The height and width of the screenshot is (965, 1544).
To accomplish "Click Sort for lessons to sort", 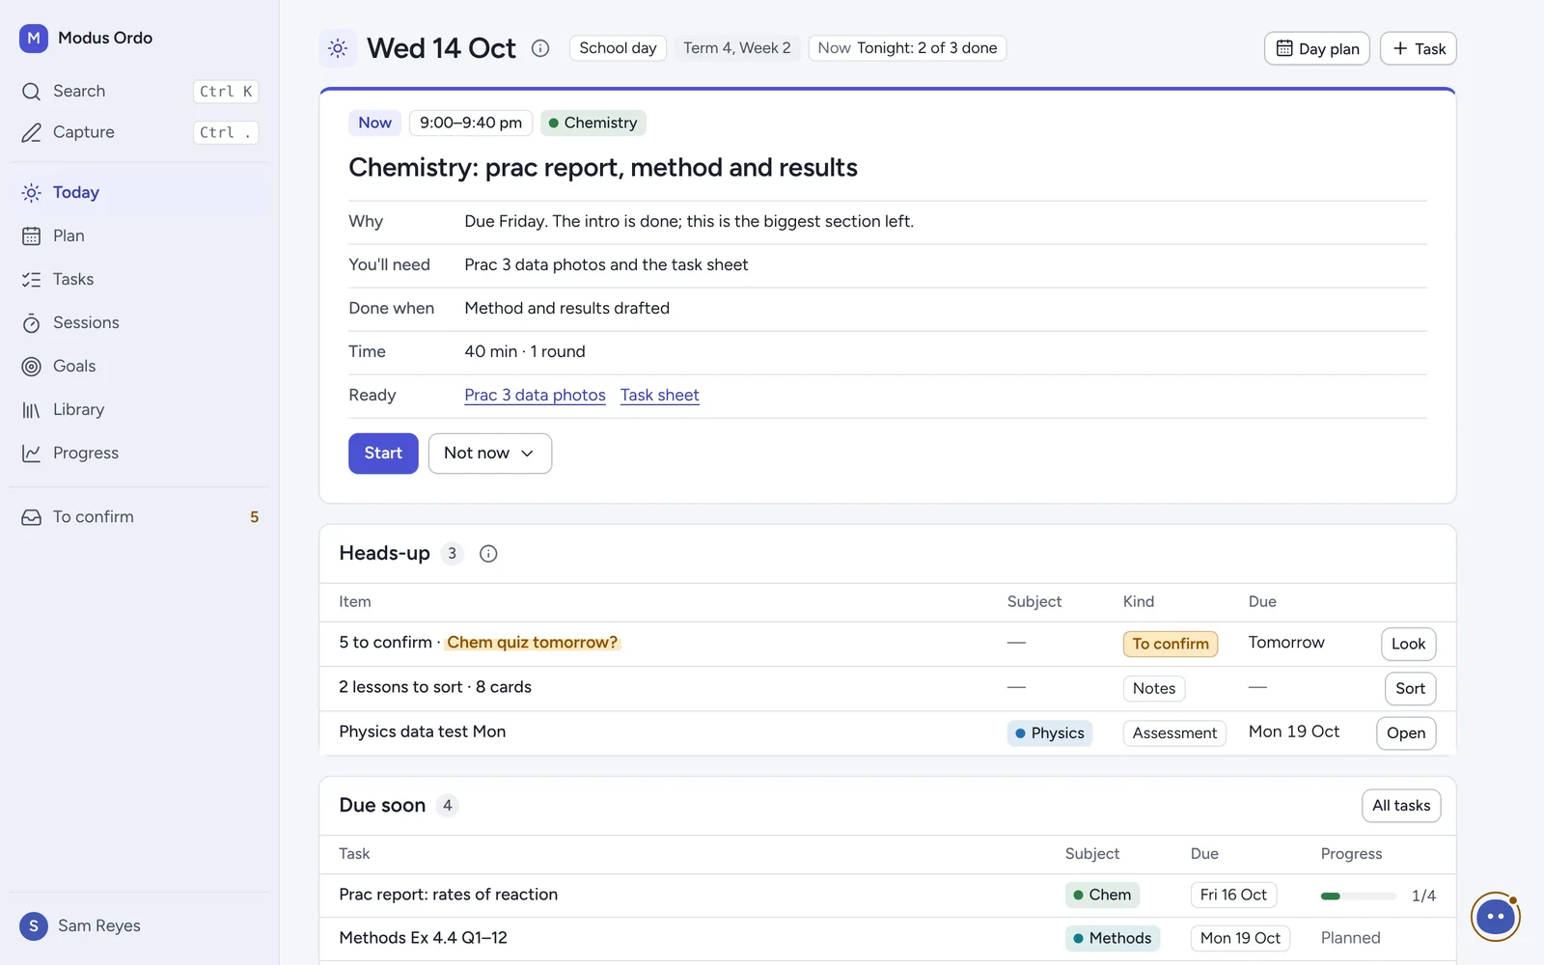I will point(1410,688).
